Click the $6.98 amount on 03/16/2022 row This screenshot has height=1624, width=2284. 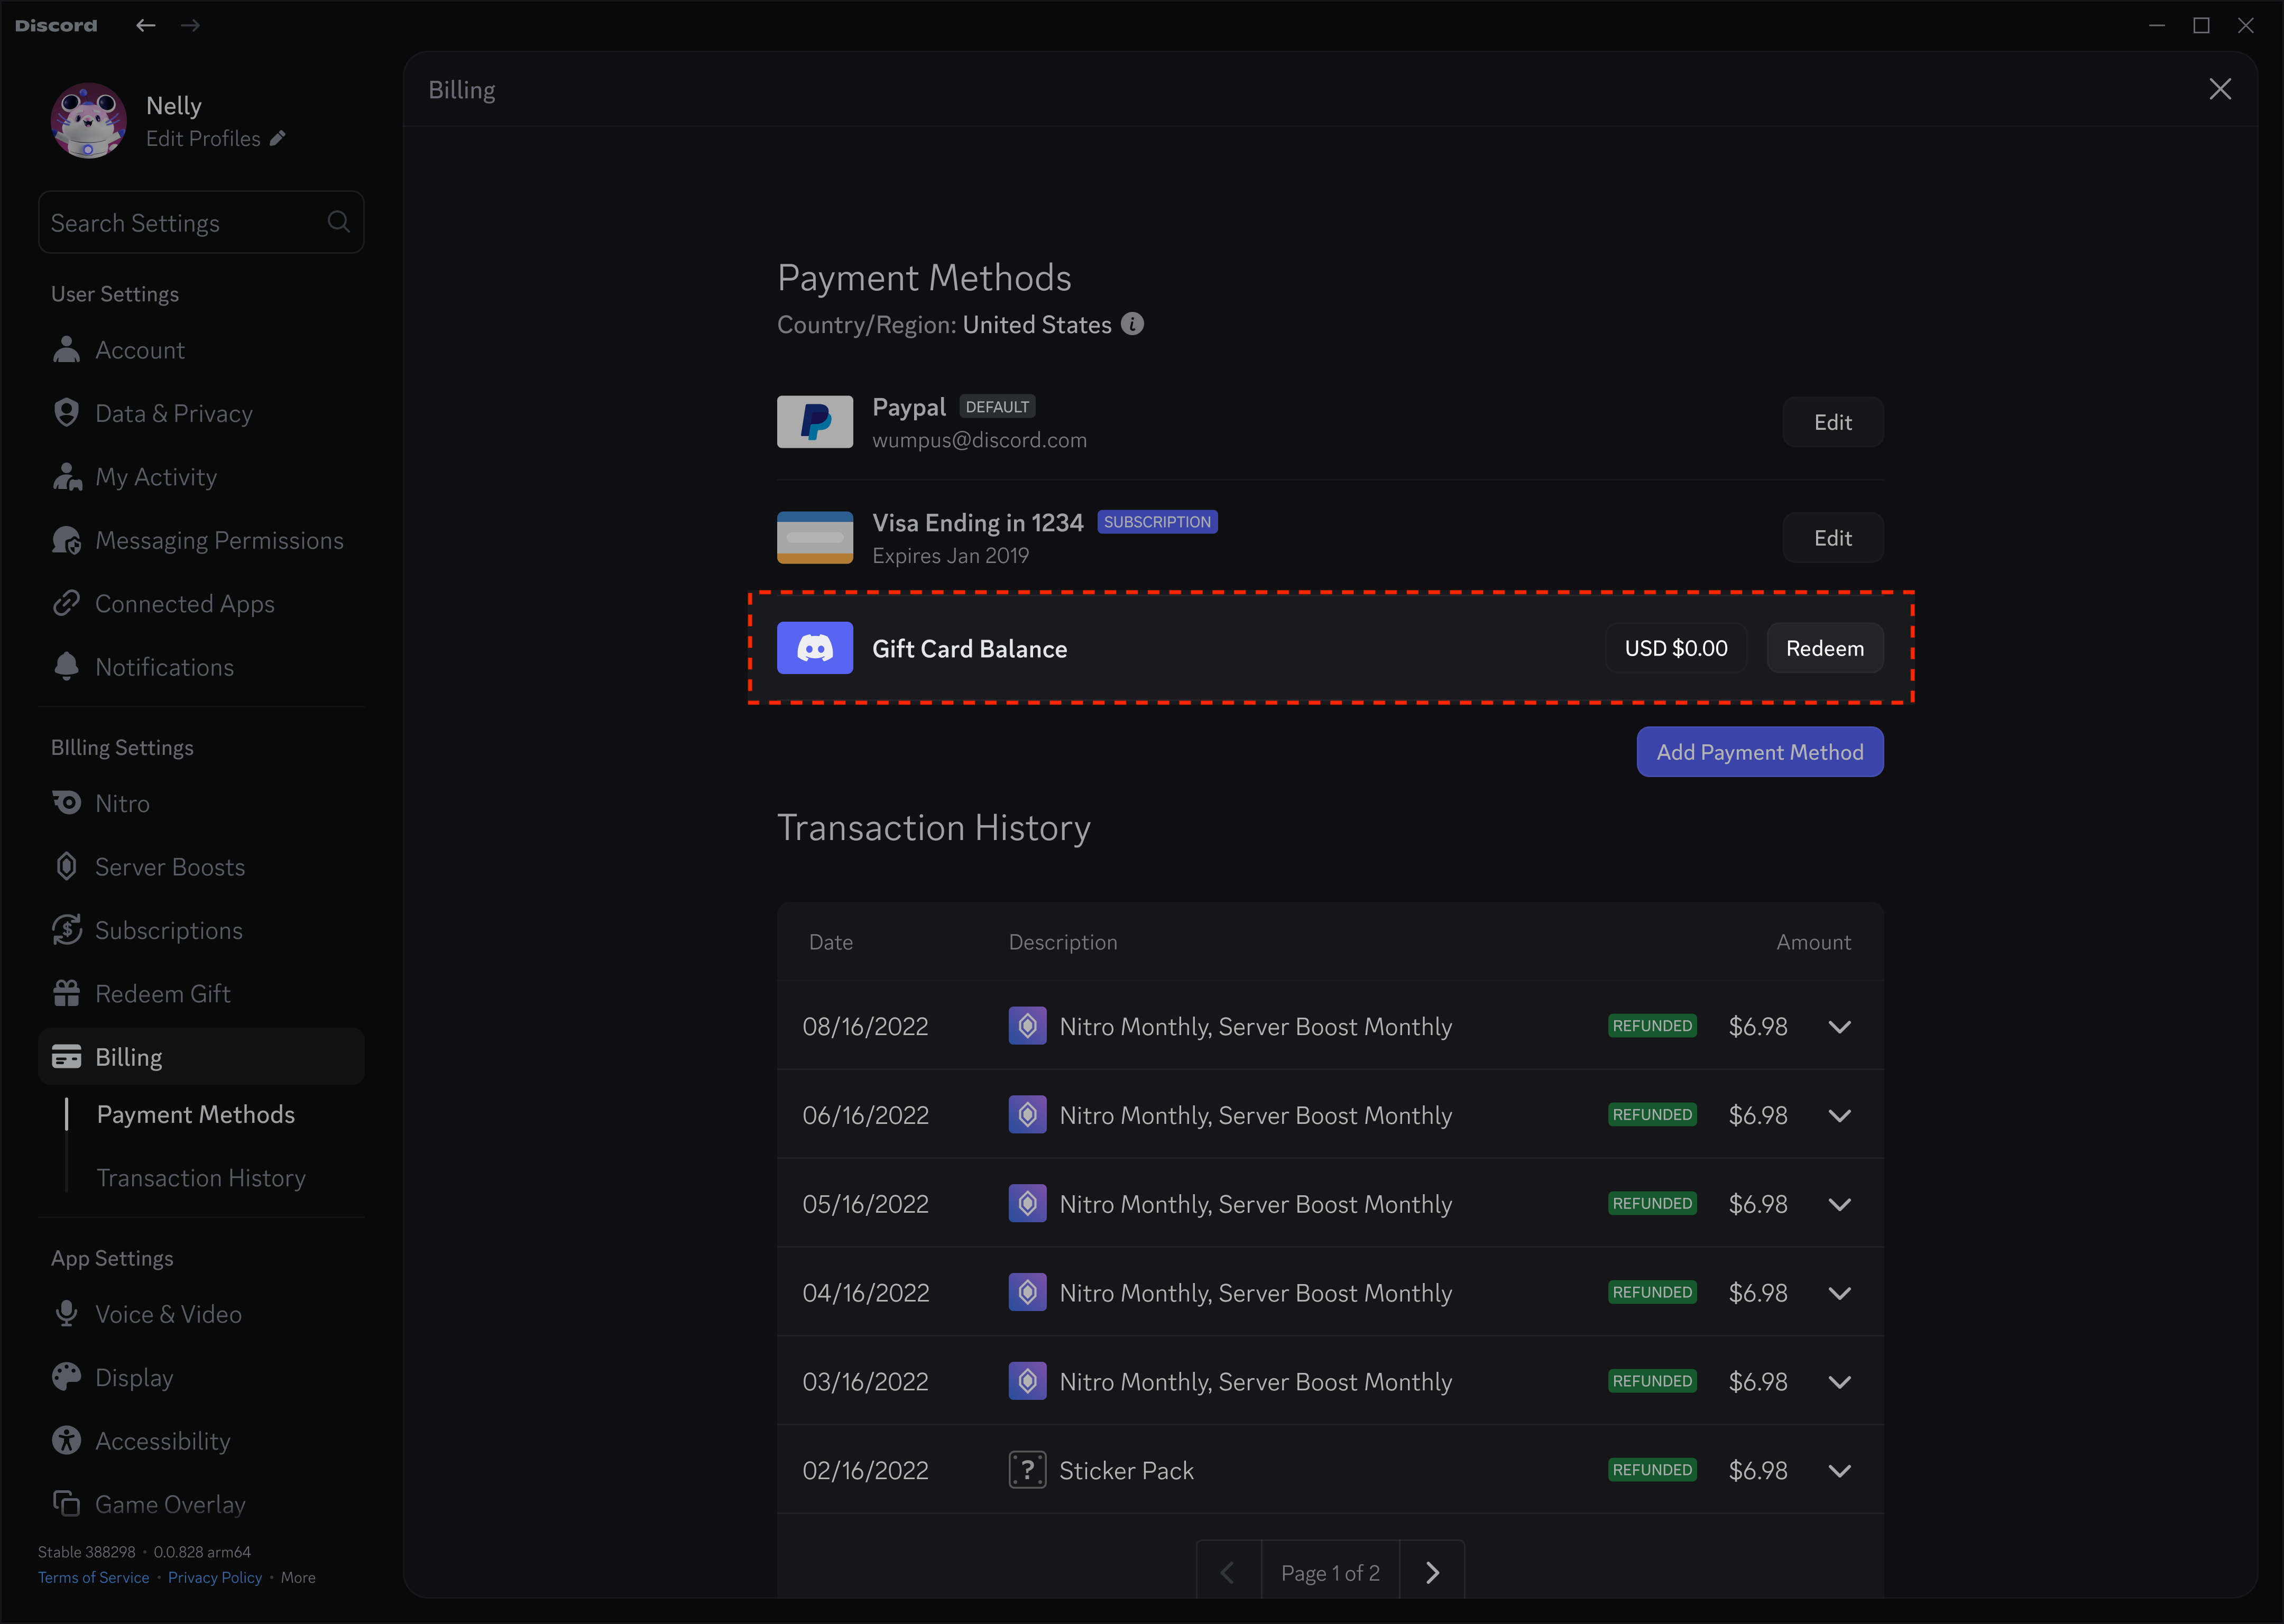coord(1758,1382)
